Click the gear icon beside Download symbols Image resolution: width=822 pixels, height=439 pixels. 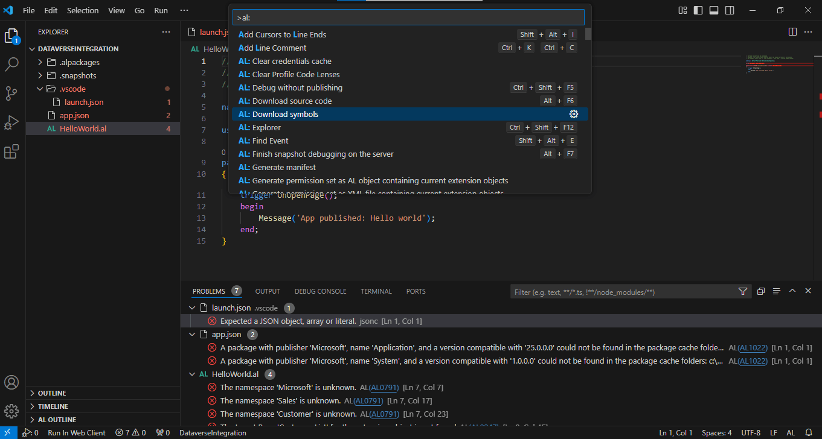tap(574, 114)
